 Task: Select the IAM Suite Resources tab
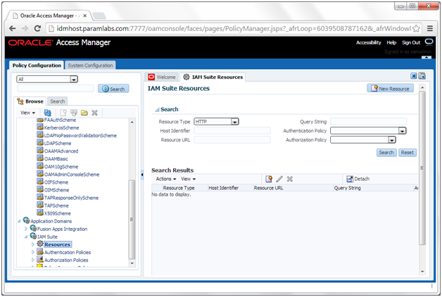[x=213, y=77]
